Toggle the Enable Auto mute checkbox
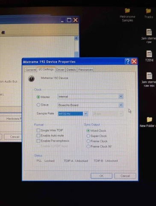 click(38, 136)
